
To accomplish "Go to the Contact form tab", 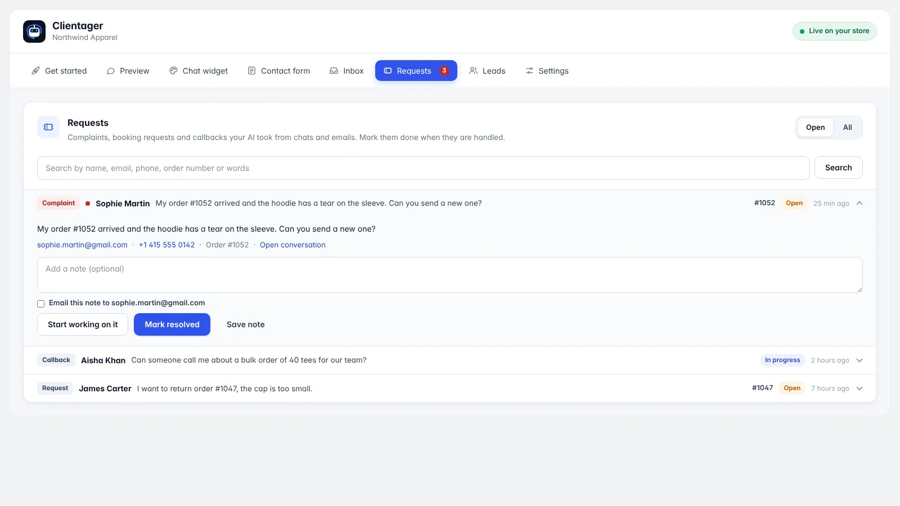I will click(x=279, y=71).
